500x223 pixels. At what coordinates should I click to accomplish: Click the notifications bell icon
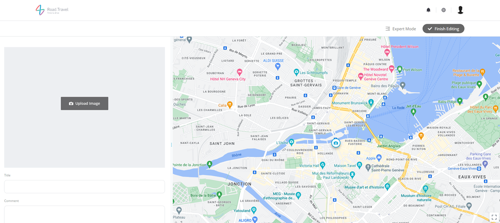[428, 10]
